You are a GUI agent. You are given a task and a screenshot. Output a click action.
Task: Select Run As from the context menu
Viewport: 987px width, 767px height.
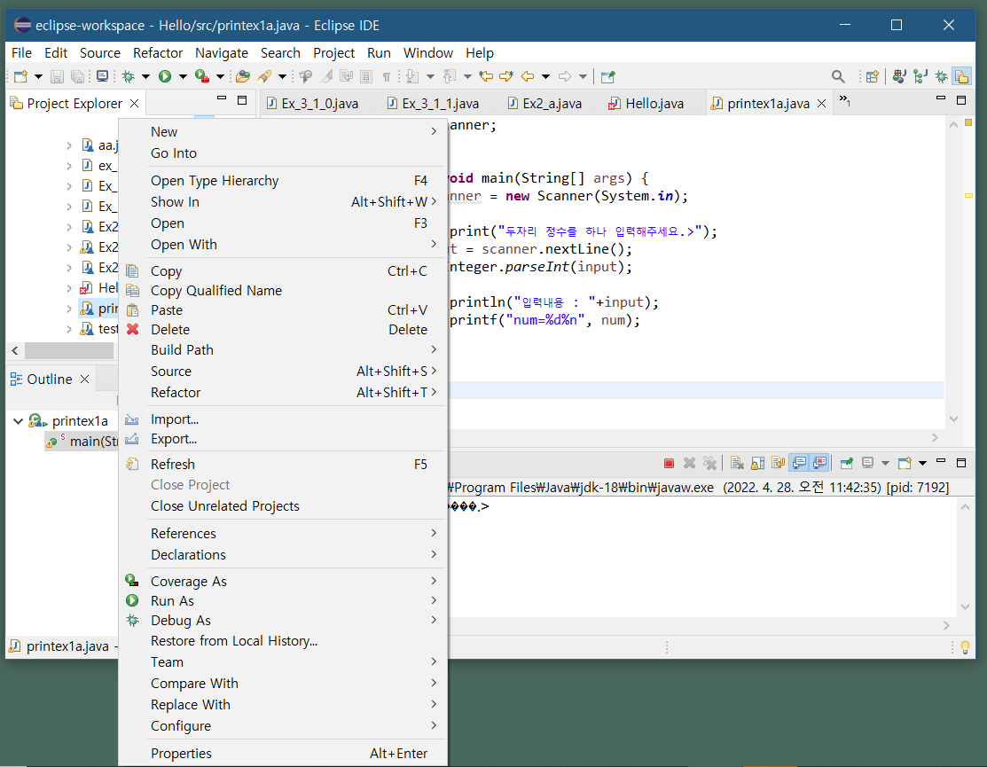coord(172,601)
